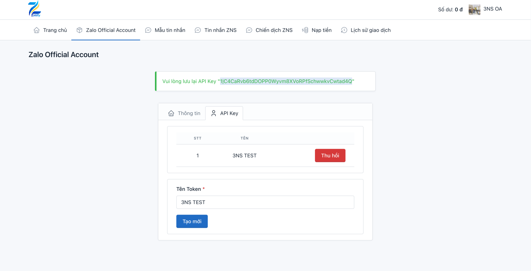Open Chiến dịch ZNS menu item

pyautogui.click(x=269, y=30)
